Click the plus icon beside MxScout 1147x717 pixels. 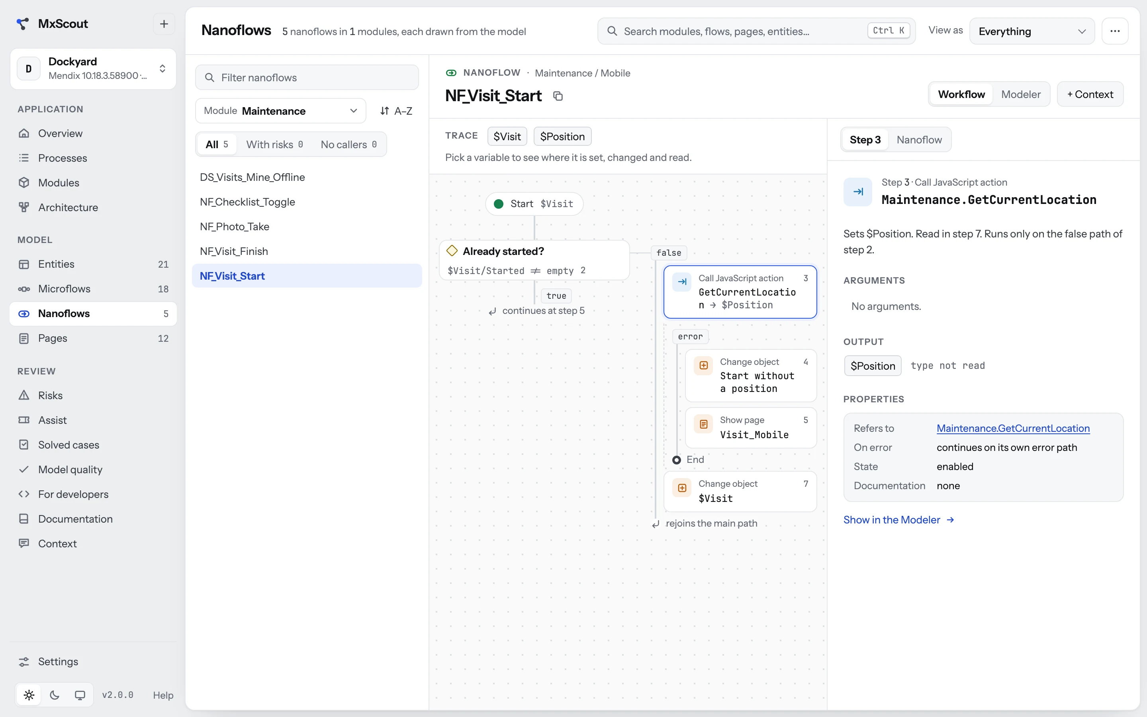(x=164, y=24)
